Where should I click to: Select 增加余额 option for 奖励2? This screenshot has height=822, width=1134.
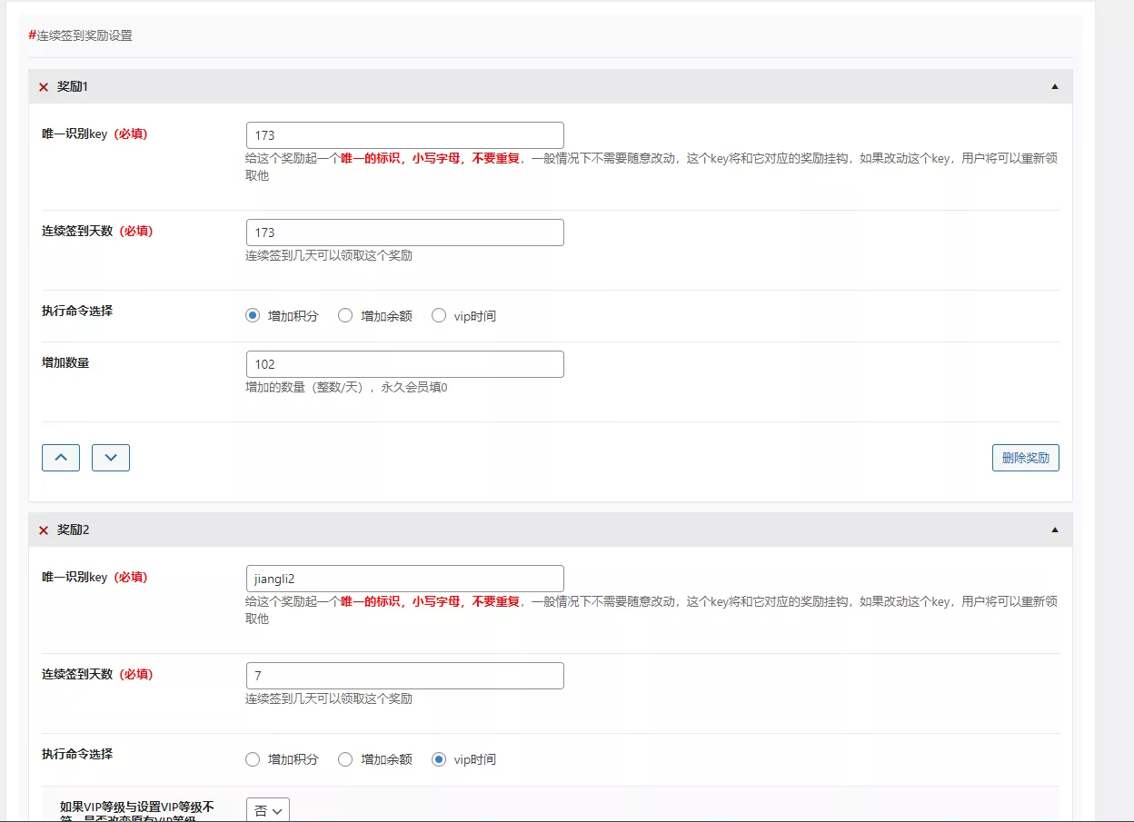pos(345,759)
